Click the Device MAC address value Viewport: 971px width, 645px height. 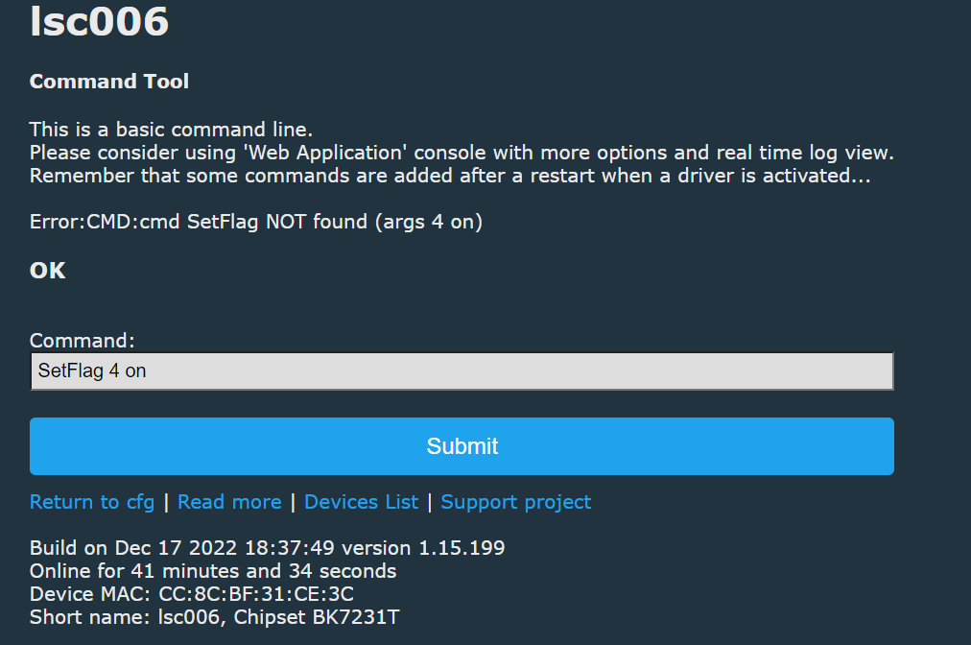(256, 593)
